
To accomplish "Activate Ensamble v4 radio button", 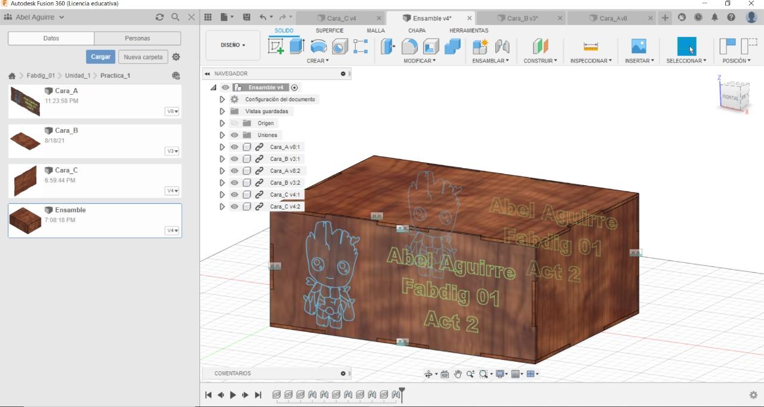I will pyautogui.click(x=294, y=88).
